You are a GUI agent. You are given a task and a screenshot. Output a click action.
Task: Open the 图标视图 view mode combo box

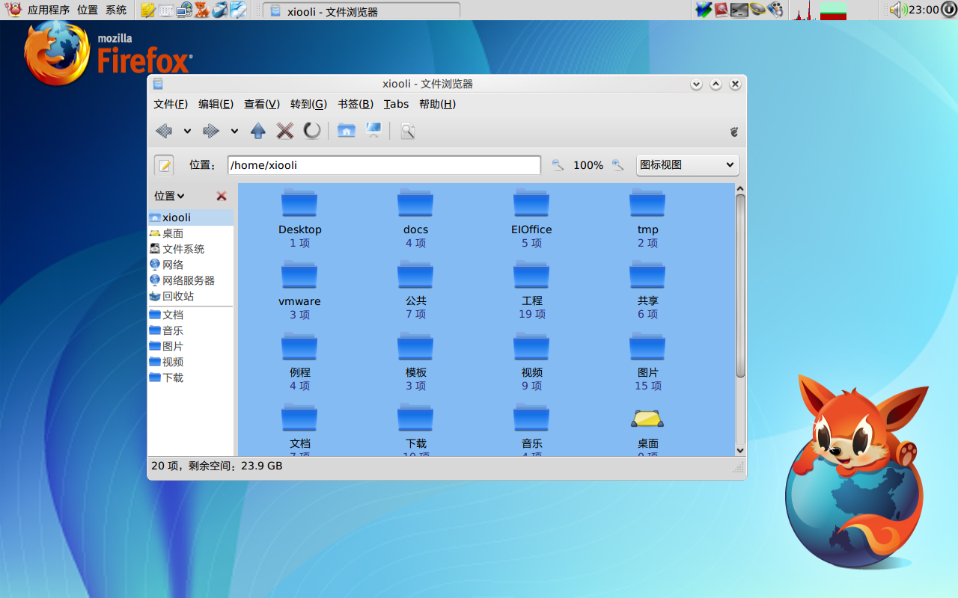687,165
